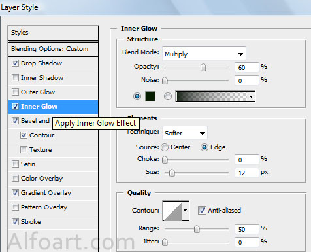Select the Center source radio button
This screenshot has height=252, width=311.
[x=165, y=147]
